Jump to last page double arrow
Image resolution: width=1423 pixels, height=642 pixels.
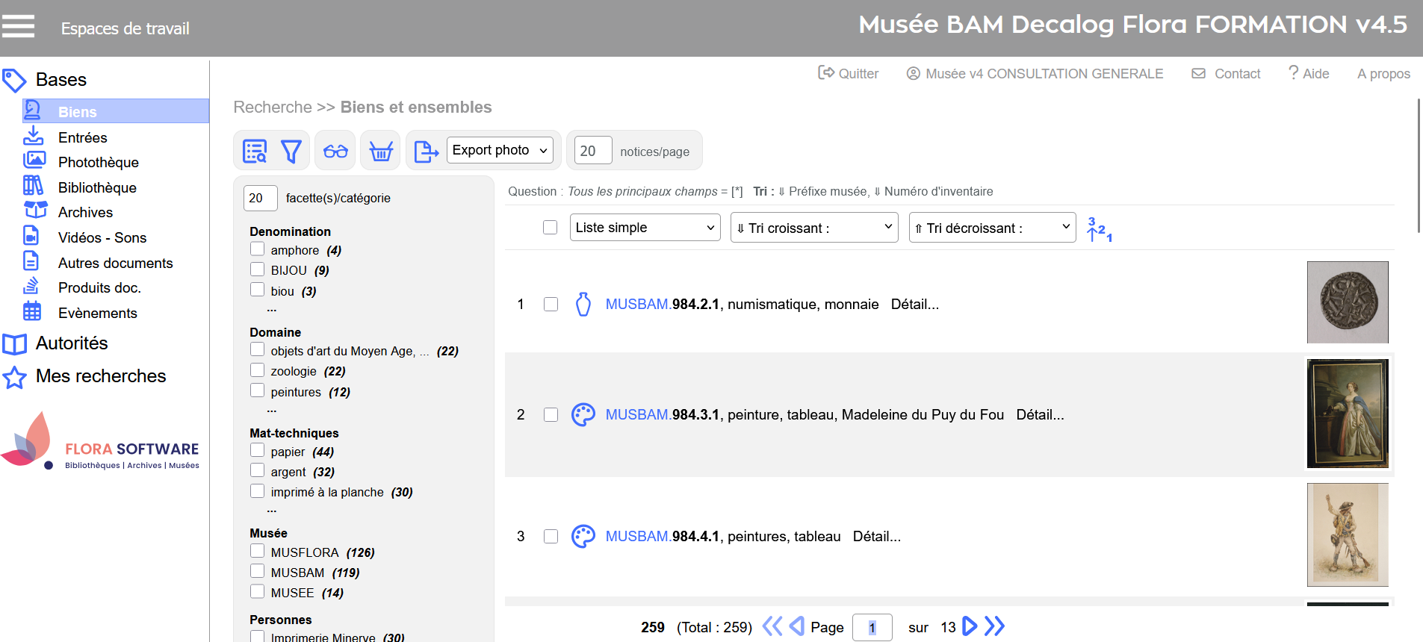(x=994, y=626)
